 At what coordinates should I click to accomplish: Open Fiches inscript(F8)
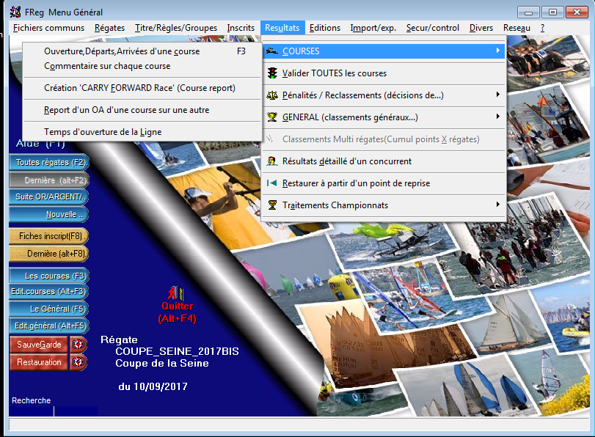pos(49,236)
